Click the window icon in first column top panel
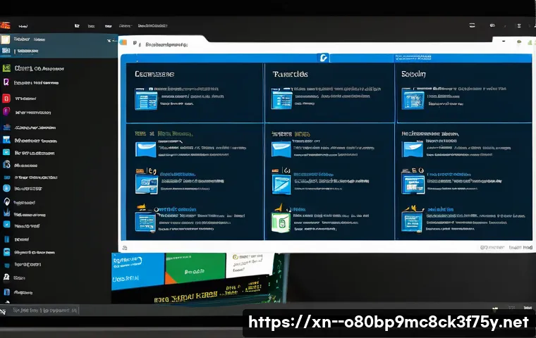This screenshot has width=536, height=338. coord(144,97)
